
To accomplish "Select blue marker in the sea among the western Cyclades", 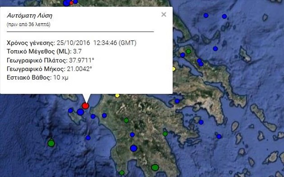I will pos(219,136).
